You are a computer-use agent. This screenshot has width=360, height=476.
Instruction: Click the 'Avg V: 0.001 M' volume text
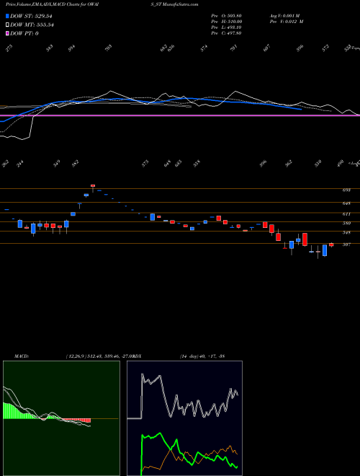(x=287, y=16)
